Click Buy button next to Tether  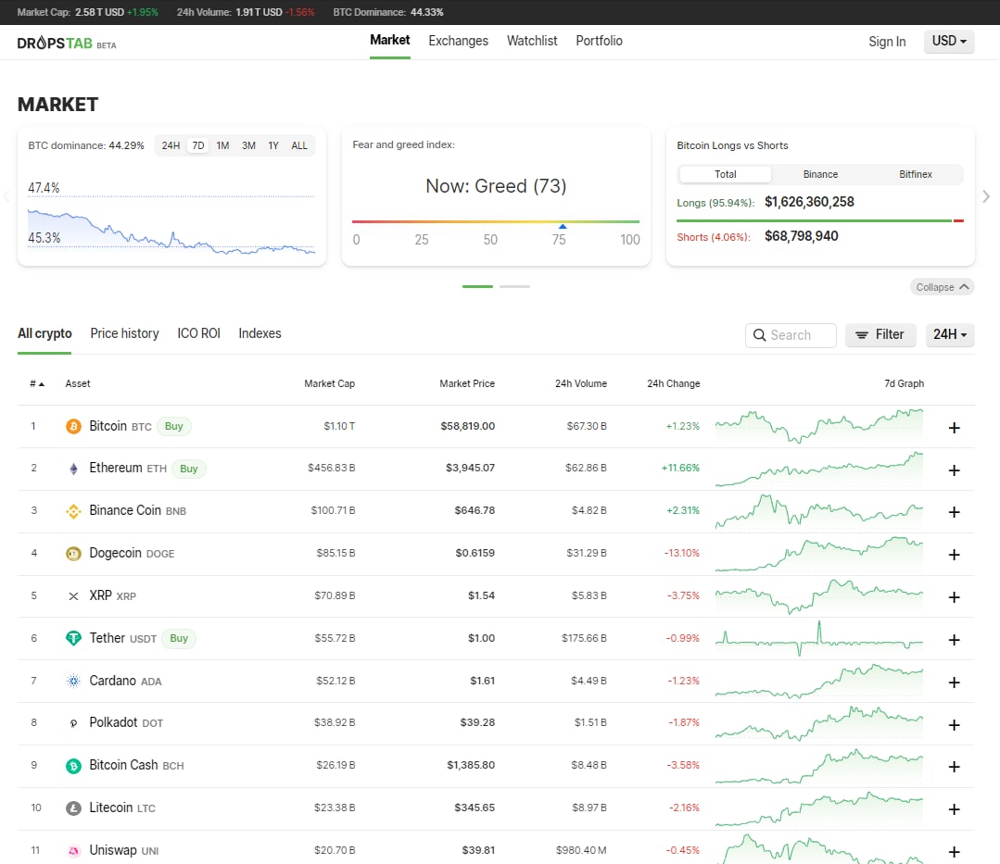(x=179, y=638)
